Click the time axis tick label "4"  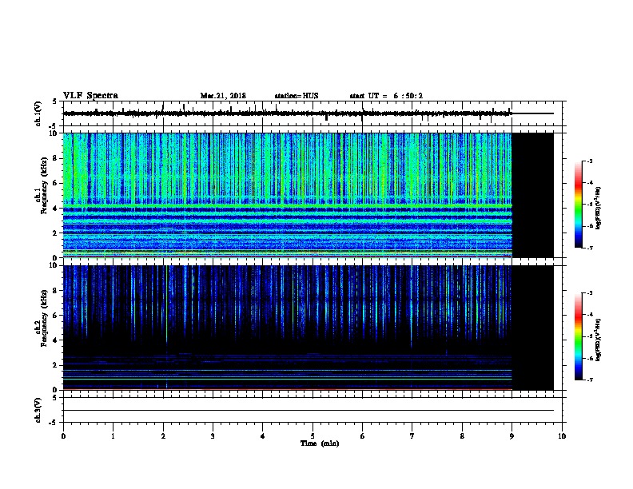(263, 436)
